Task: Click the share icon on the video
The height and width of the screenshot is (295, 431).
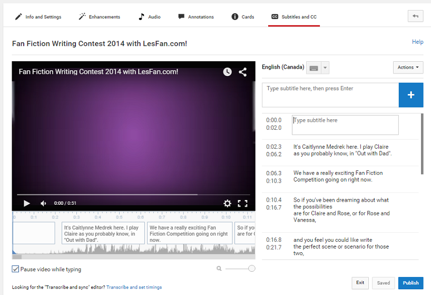Action: point(242,72)
